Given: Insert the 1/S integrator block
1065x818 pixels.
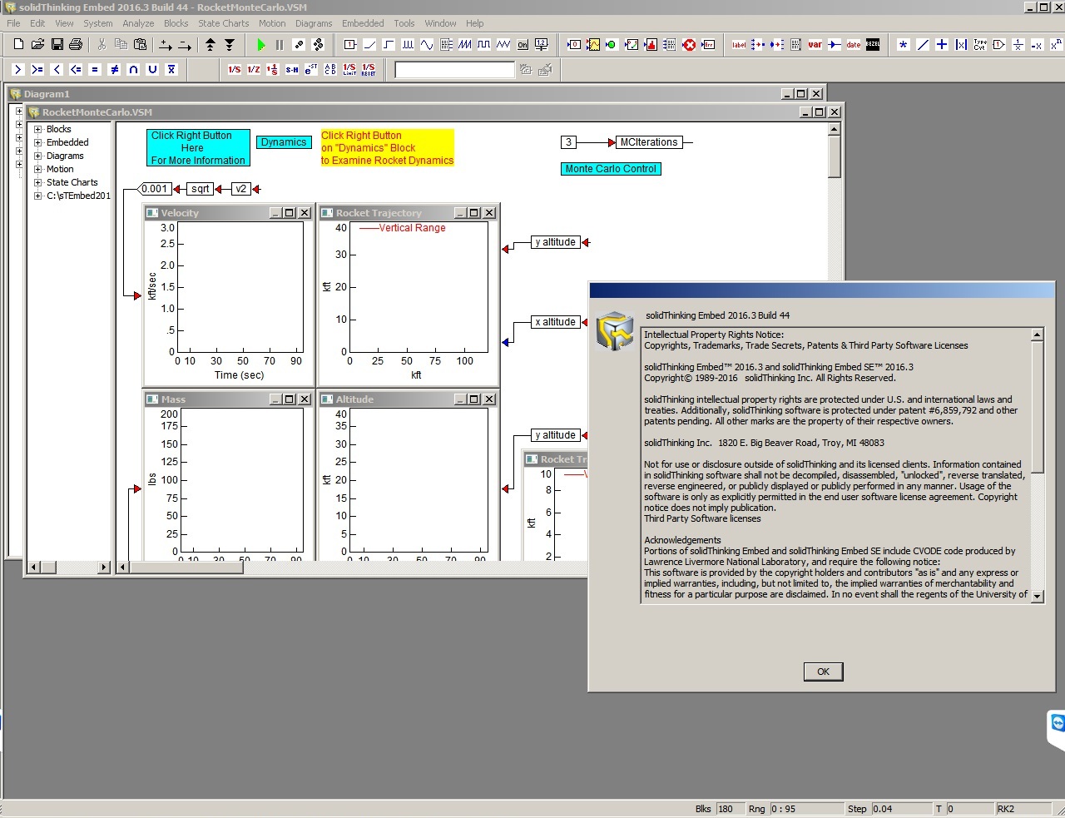Looking at the screenshot, I should pos(235,70).
